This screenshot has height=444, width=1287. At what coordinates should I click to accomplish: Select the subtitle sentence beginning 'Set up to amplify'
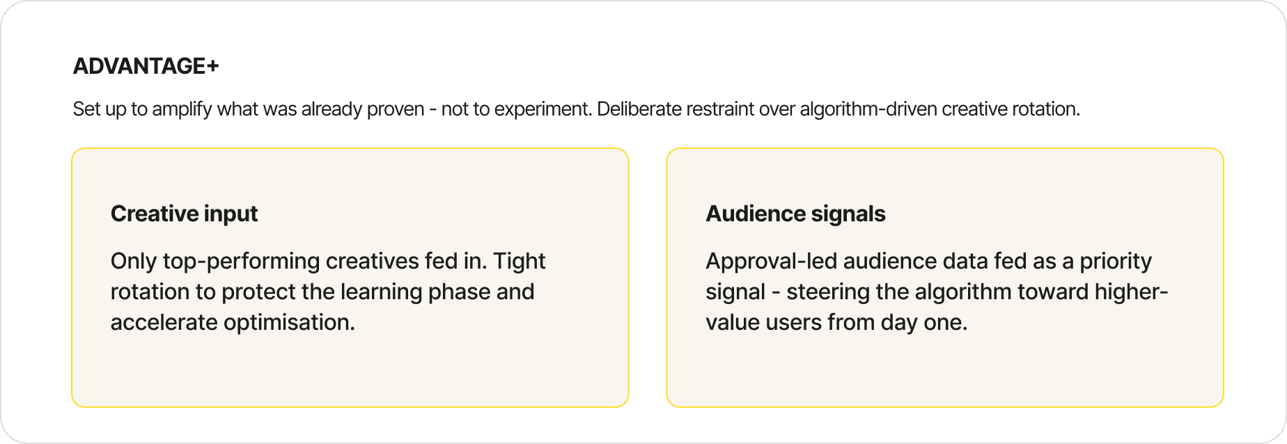pyautogui.click(x=577, y=109)
